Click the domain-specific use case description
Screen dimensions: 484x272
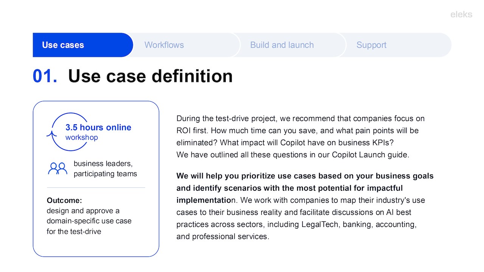click(x=89, y=221)
